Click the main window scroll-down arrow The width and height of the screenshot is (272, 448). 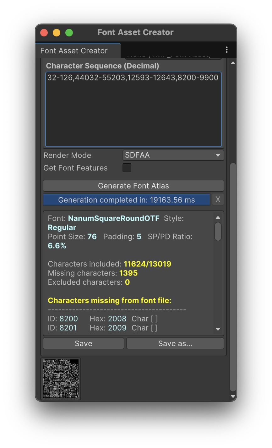point(233,396)
